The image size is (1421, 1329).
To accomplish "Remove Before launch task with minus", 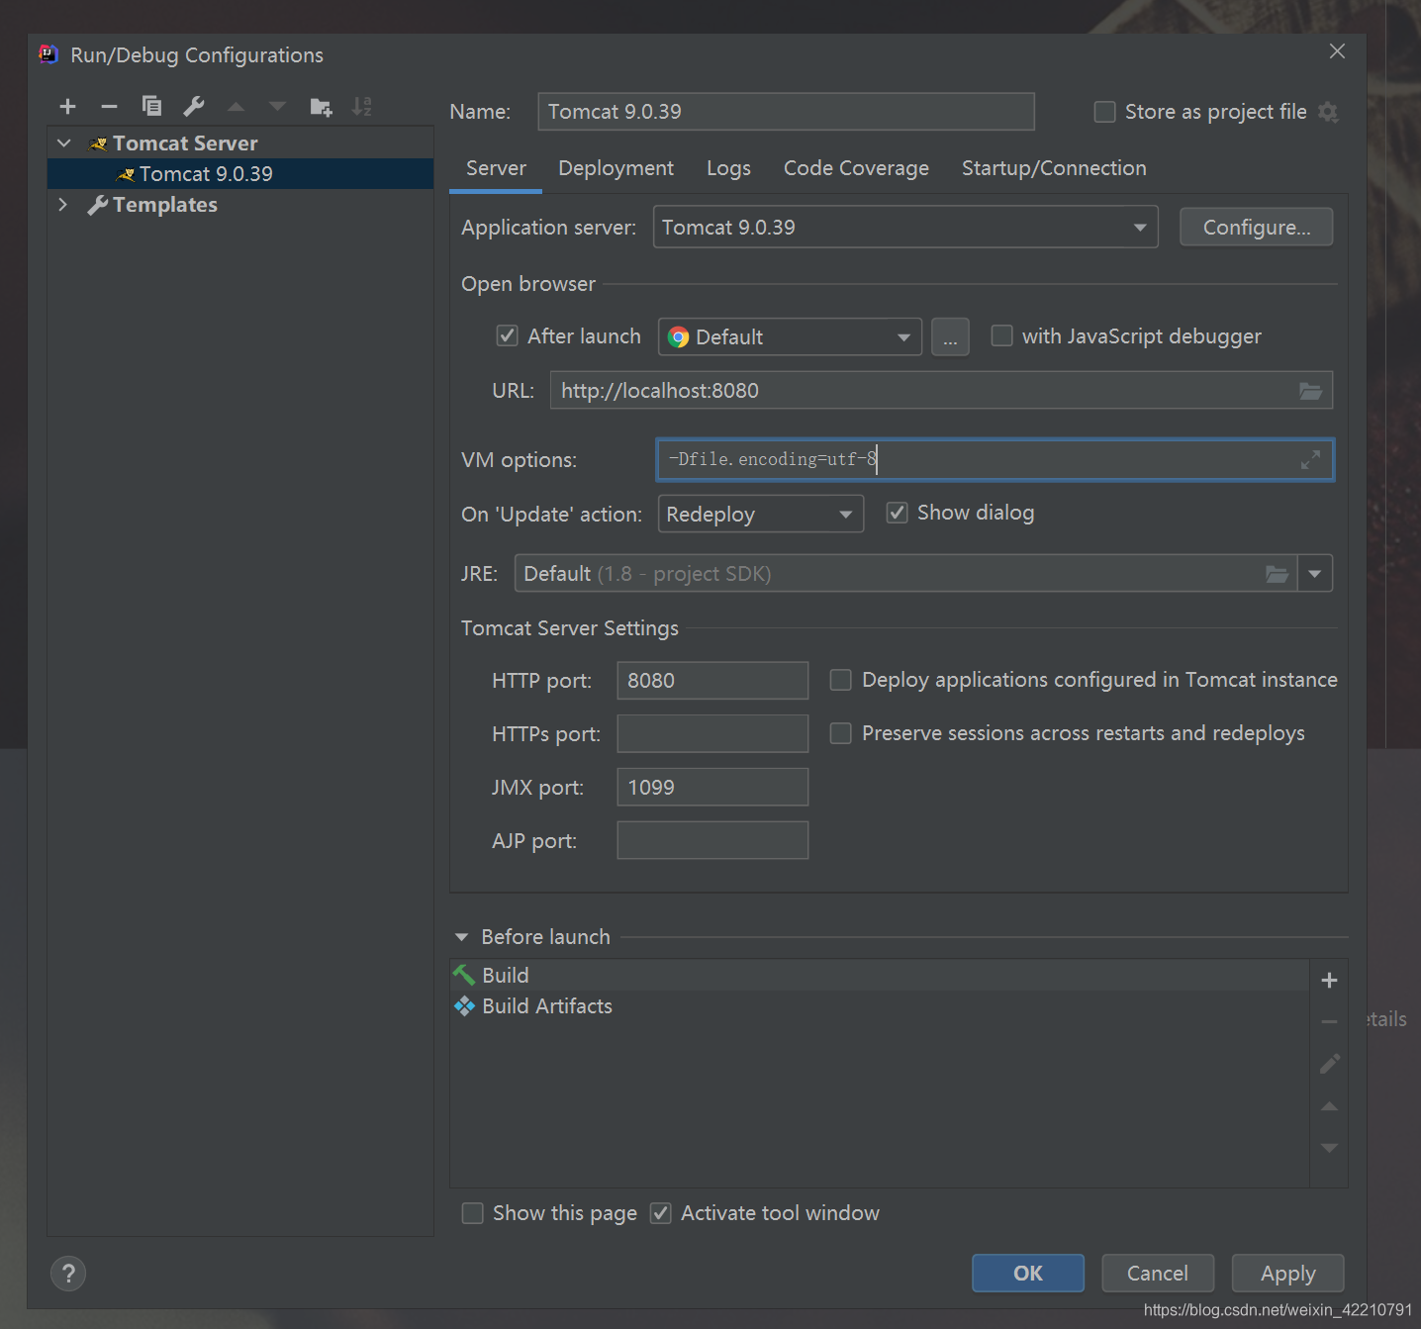I will click(1329, 1021).
